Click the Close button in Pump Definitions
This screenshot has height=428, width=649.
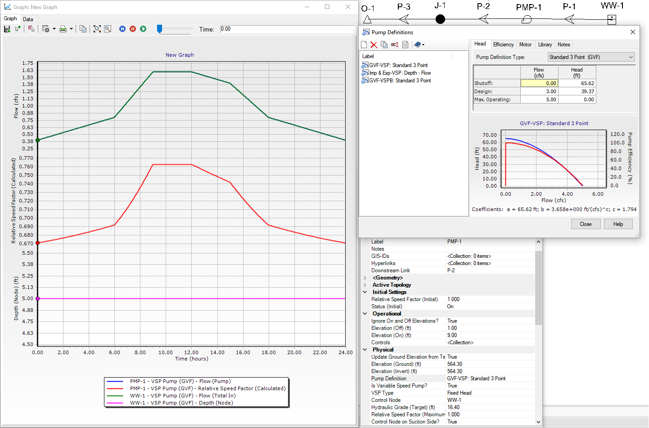586,224
